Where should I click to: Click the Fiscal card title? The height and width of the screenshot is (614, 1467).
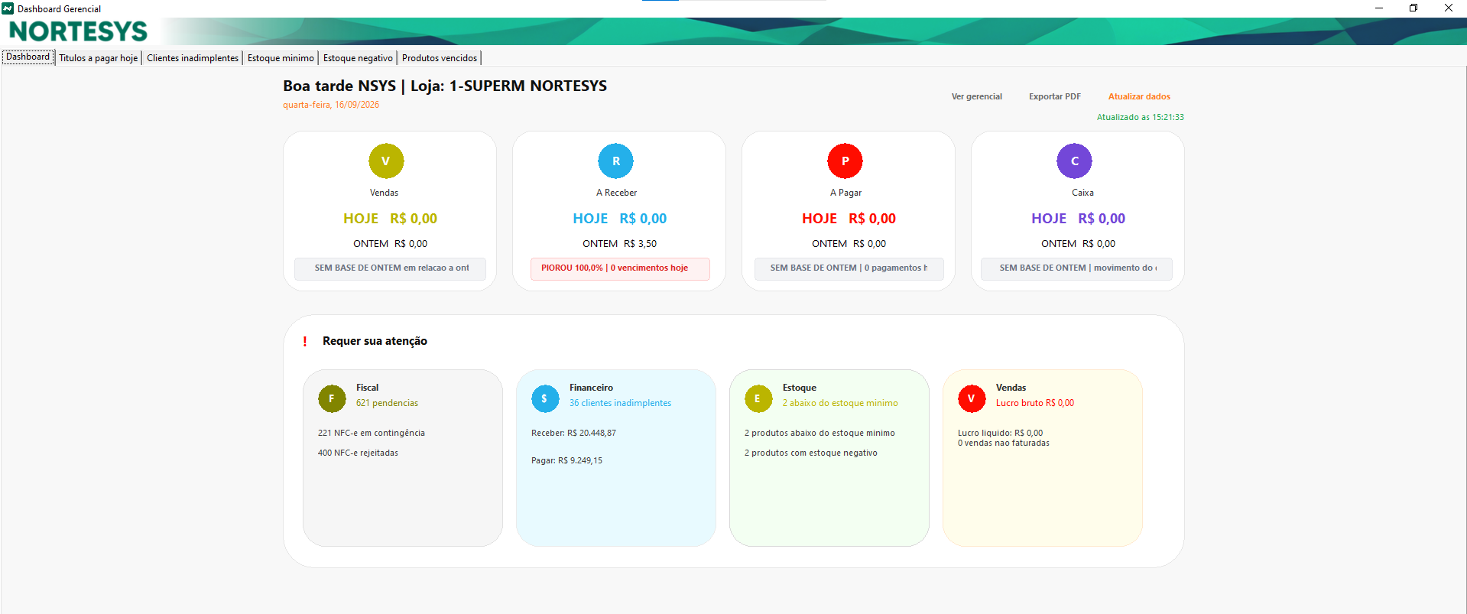pyautogui.click(x=367, y=388)
